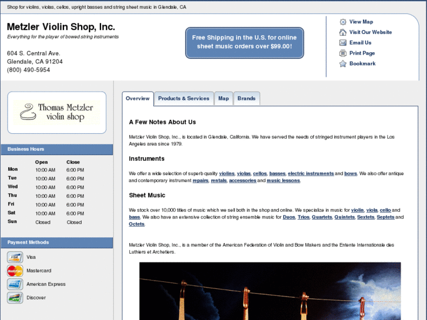Viewport: 427px width, 320px height.
Task: Open the Quartets ensemble link
Action: click(322, 217)
